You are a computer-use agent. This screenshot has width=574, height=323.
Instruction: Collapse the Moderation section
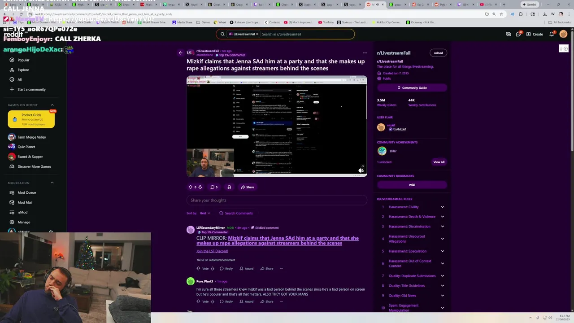pyautogui.click(x=52, y=183)
